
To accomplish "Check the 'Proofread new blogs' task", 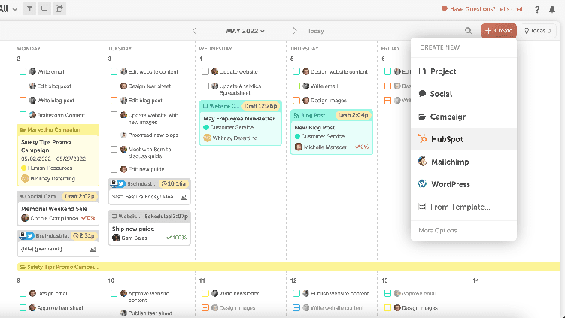I will tap(114, 135).
